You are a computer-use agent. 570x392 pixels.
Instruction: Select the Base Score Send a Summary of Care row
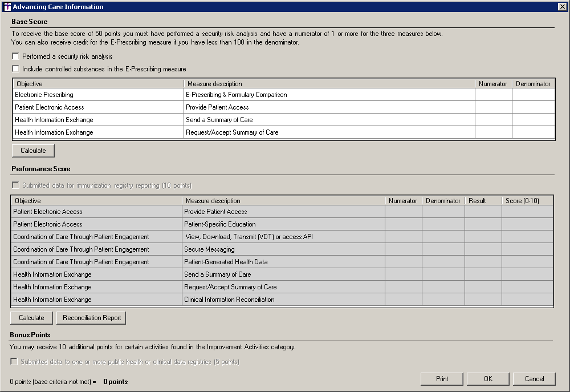(x=219, y=120)
